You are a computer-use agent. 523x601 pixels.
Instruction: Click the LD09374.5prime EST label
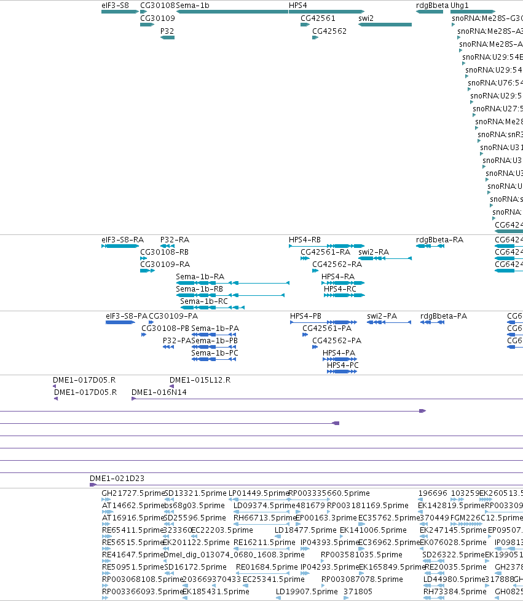[x=264, y=505]
